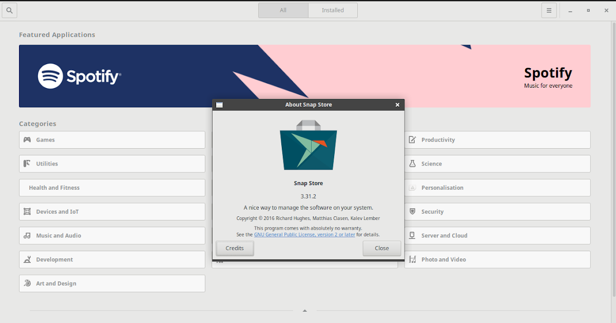
Task: Open the Security shield icon
Action: pyautogui.click(x=413, y=211)
